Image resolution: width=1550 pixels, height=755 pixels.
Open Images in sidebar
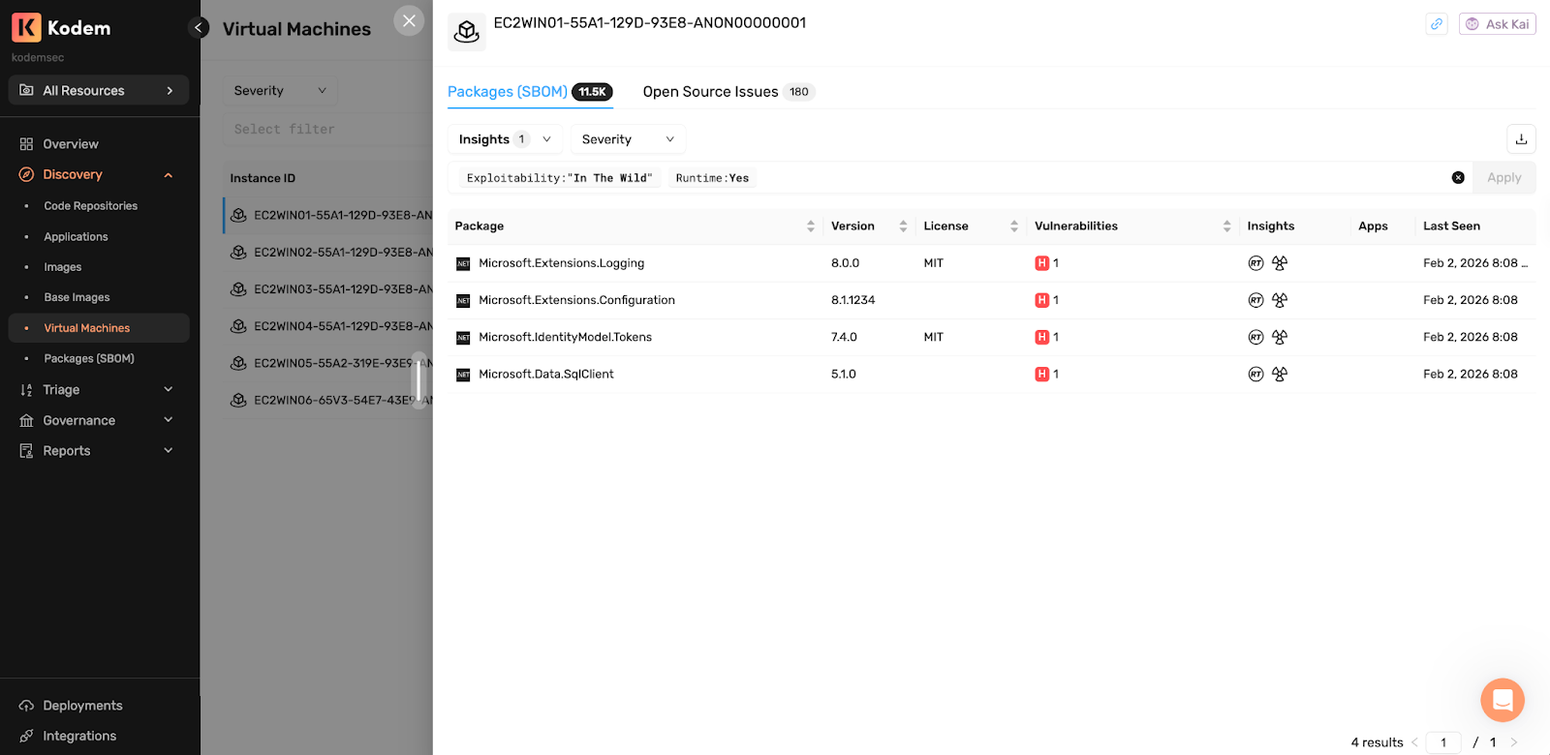[x=63, y=267]
